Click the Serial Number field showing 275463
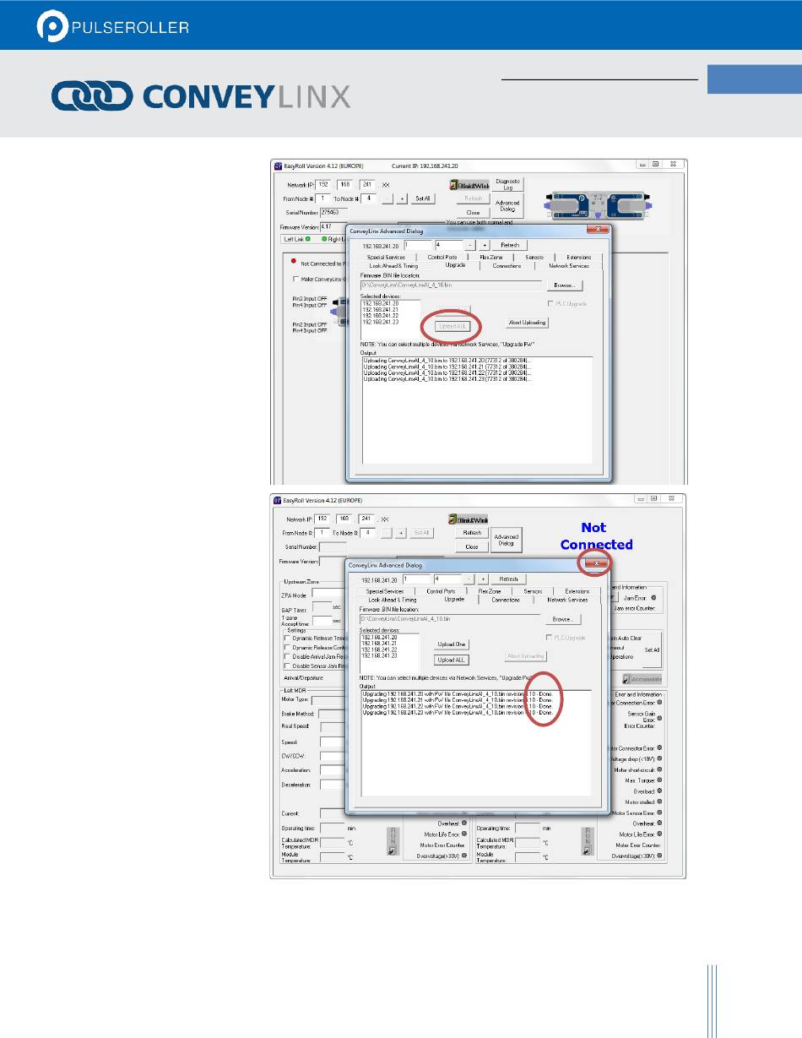Screen dimensions: 802x1038 334,211
